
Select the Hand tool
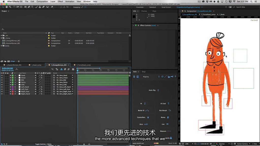pyautogui.click(x=7, y=7)
